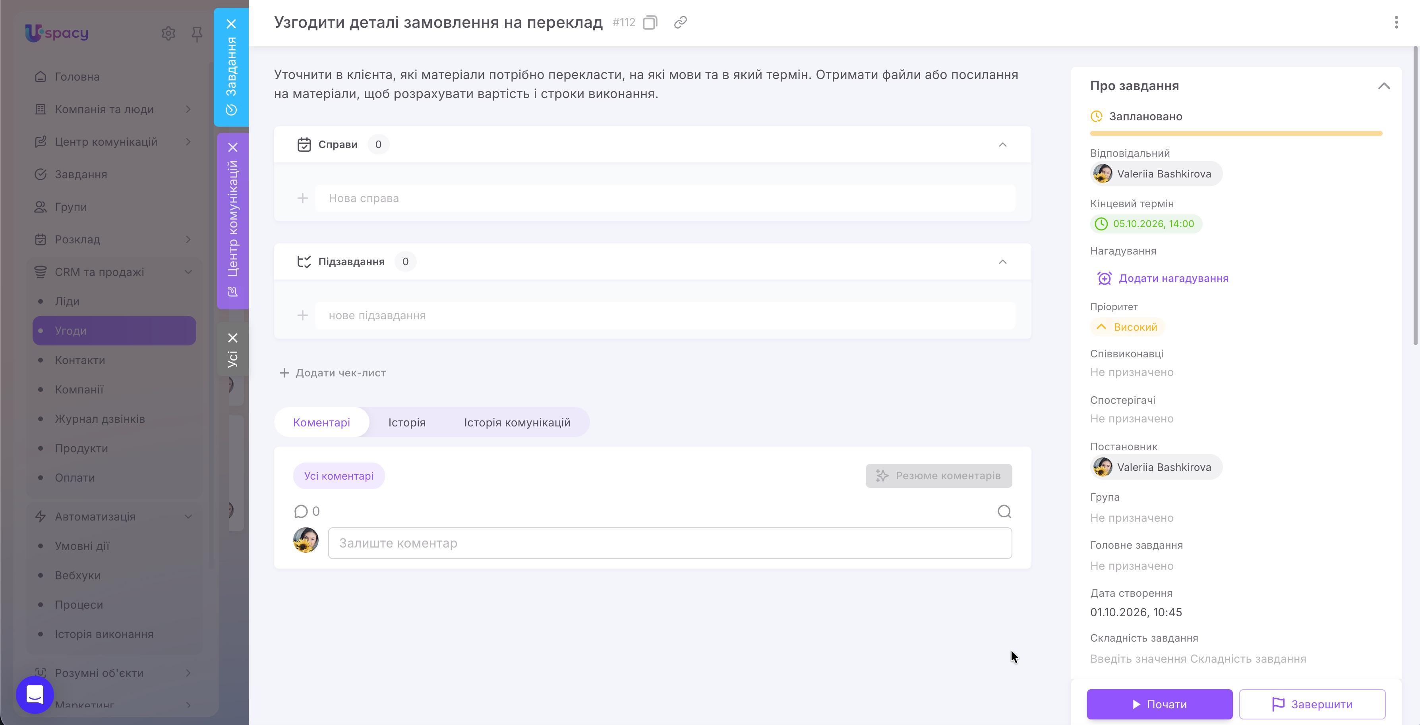This screenshot has width=1420, height=725.
Task: Click the Складність завдання value field
Action: (x=1198, y=659)
